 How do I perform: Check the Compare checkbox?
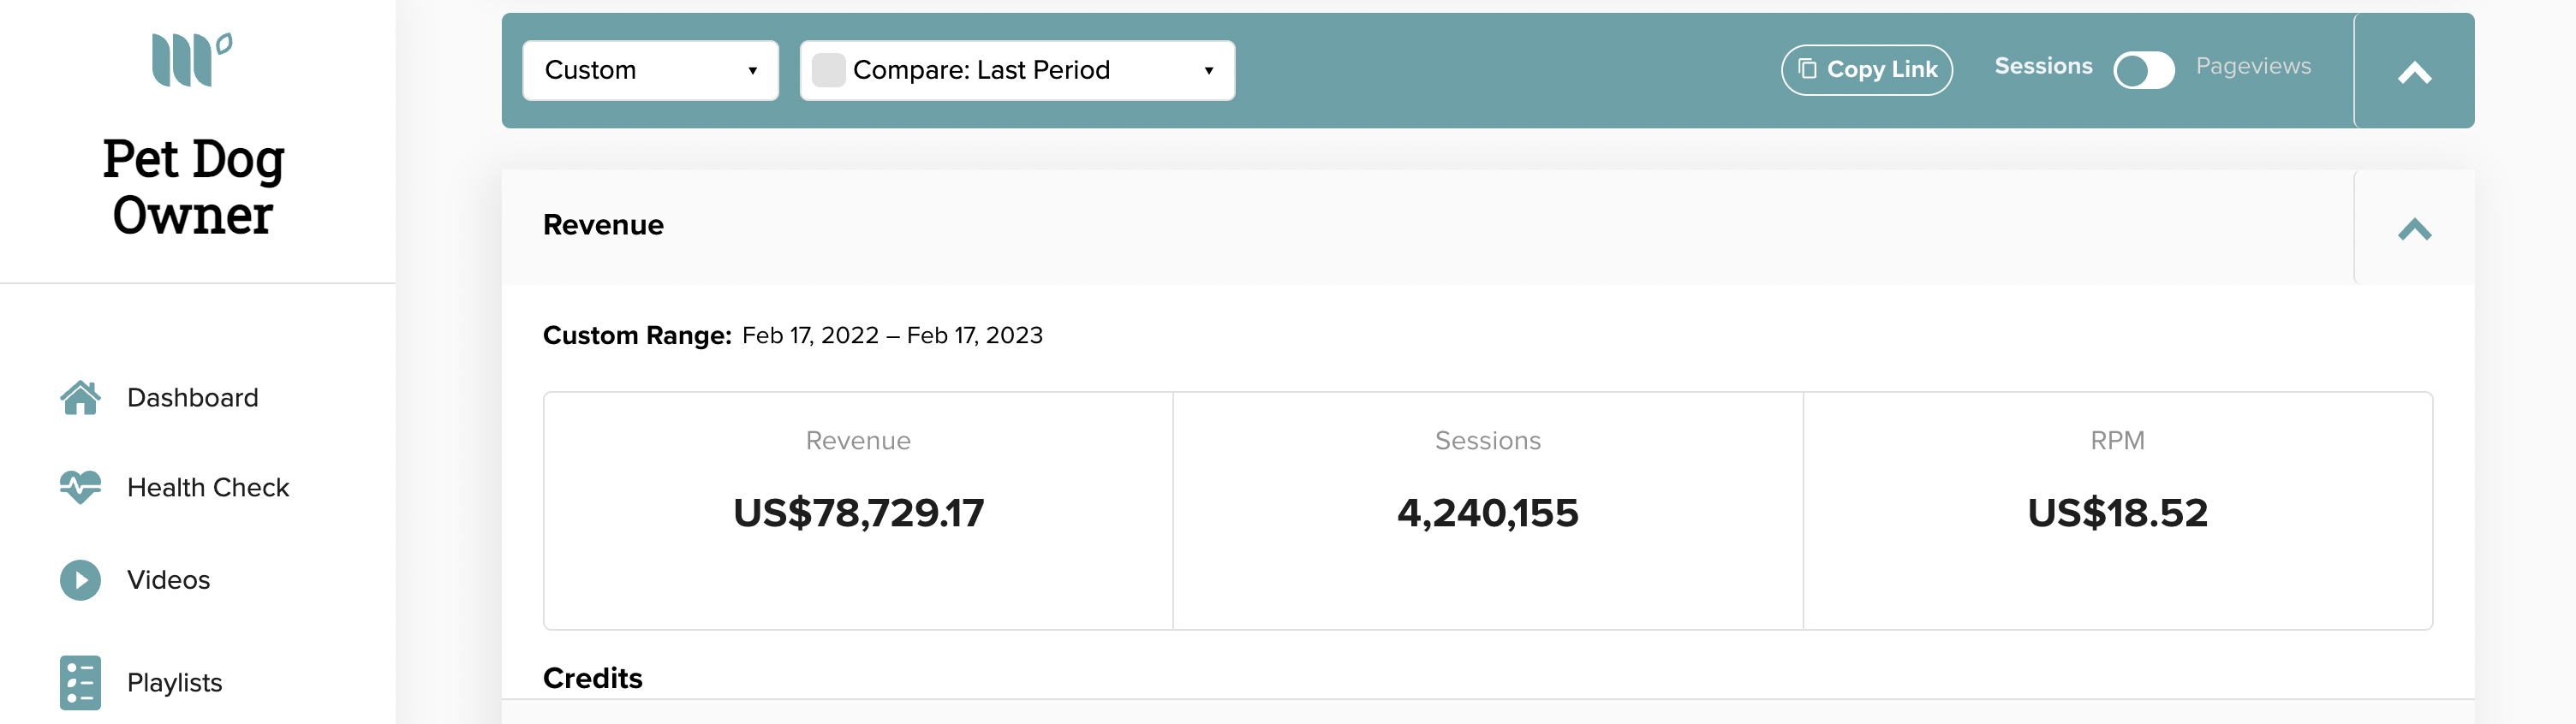(828, 70)
